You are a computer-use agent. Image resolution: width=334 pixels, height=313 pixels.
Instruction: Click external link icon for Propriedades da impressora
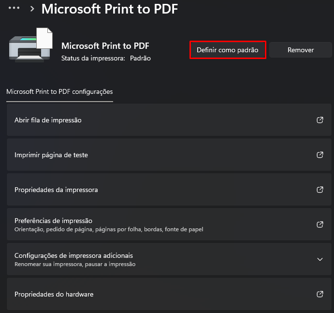point(319,190)
